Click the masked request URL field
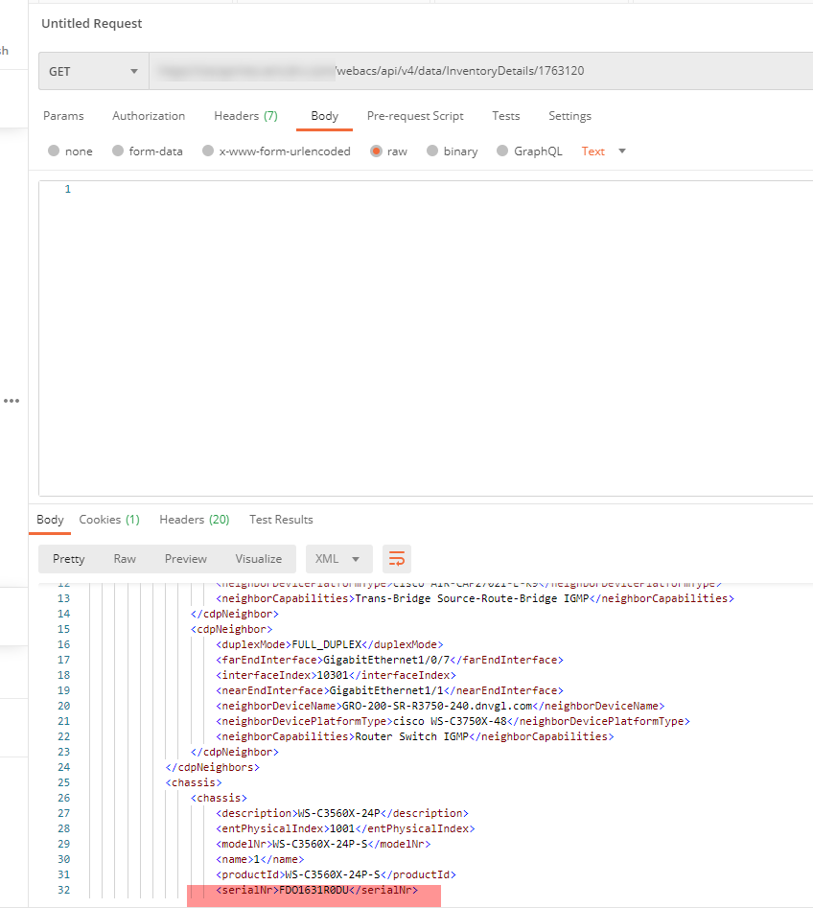813x908 pixels. click(479, 71)
